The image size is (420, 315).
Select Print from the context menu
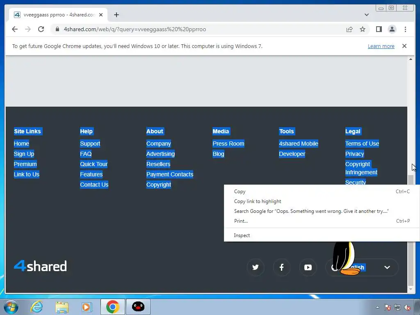click(x=322, y=221)
